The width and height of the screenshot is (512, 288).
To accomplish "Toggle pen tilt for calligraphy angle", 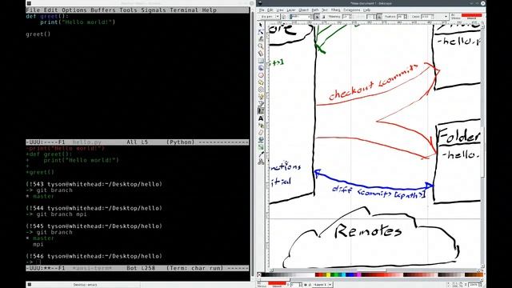I will (380, 17).
